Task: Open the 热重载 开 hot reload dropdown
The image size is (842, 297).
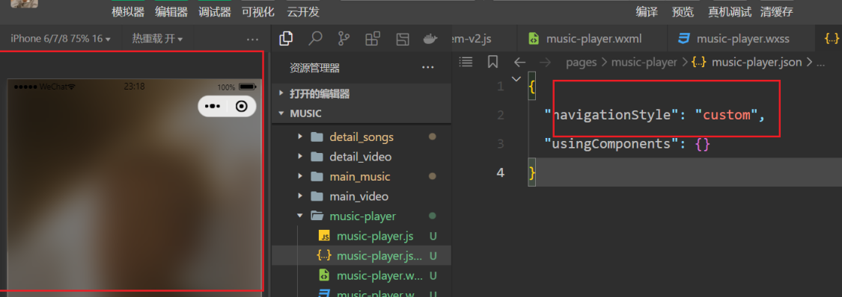Action: [157, 39]
